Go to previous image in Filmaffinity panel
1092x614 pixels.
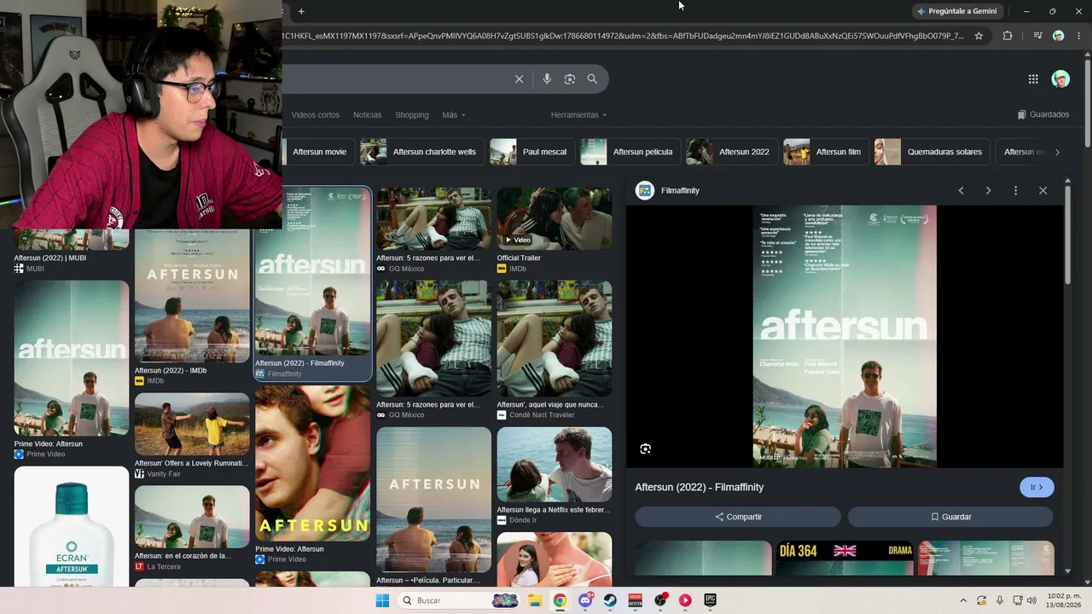tap(961, 190)
